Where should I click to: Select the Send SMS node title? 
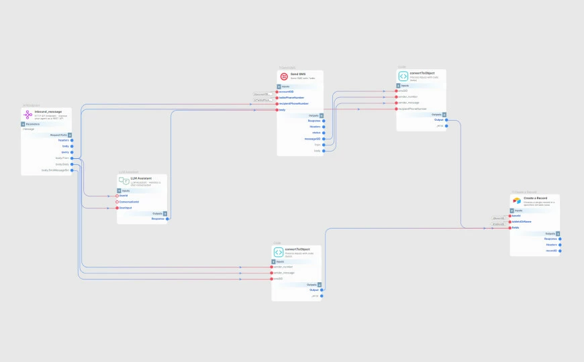click(298, 74)
